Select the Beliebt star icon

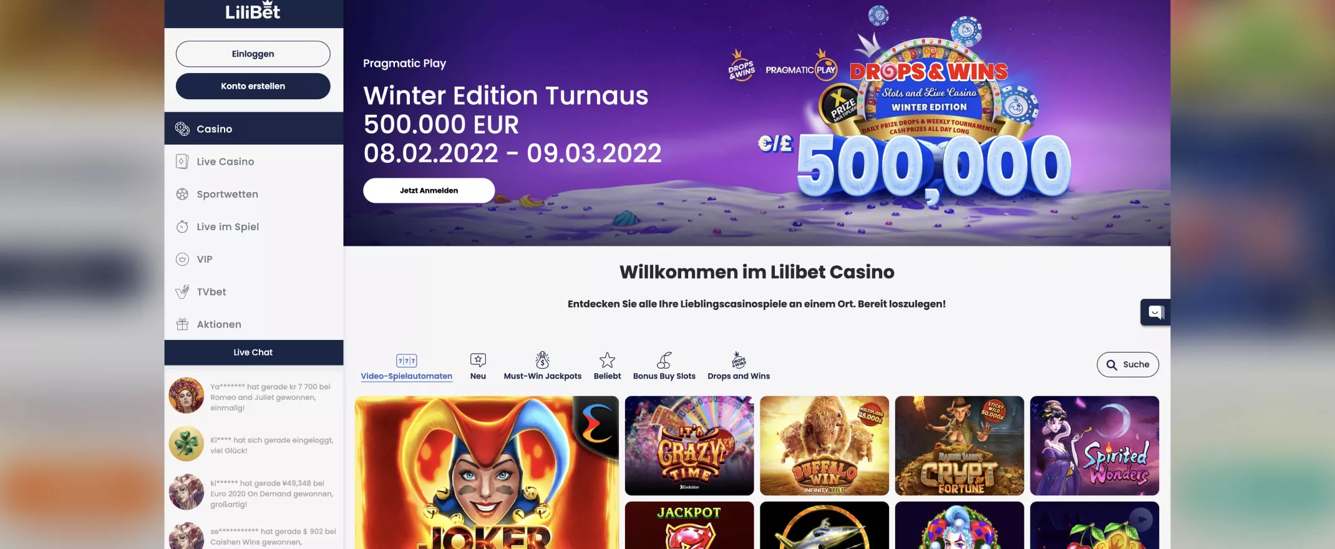[607, 360]
